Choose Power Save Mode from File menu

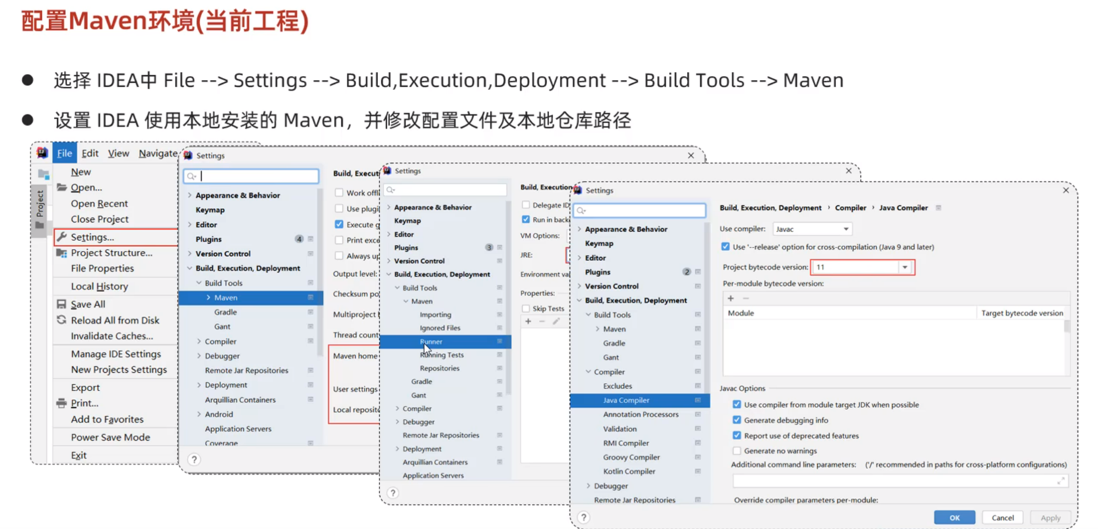pyautogui.click(x=110, y=437)
